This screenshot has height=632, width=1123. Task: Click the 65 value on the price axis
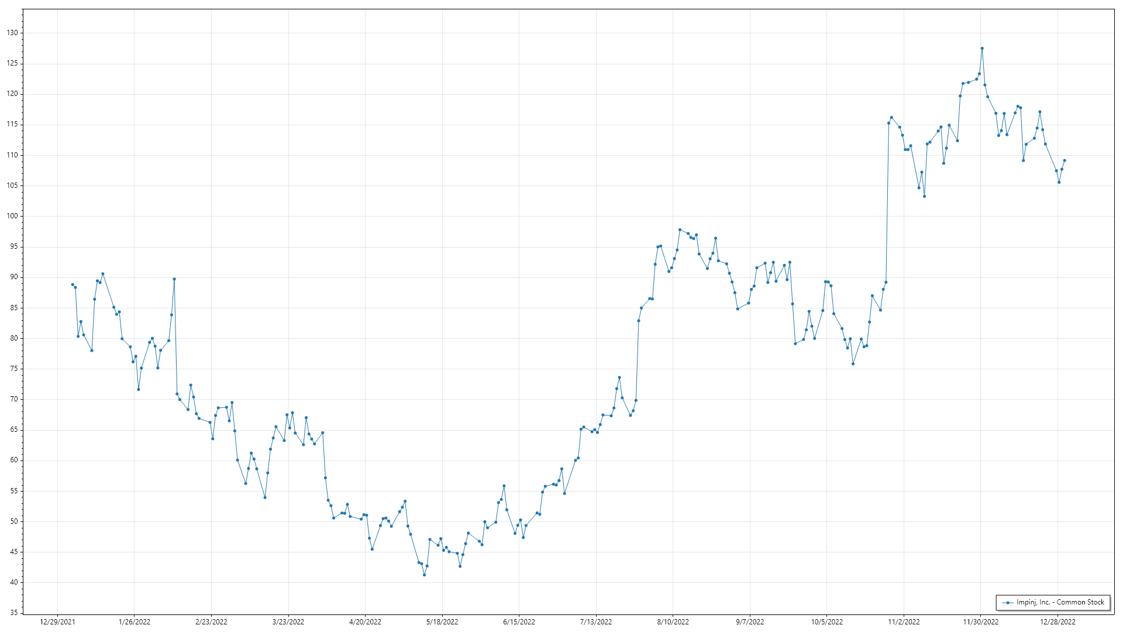(14, 430)
